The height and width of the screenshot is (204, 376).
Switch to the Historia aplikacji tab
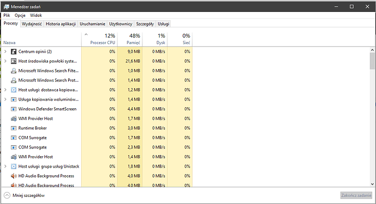coord(60,24)
